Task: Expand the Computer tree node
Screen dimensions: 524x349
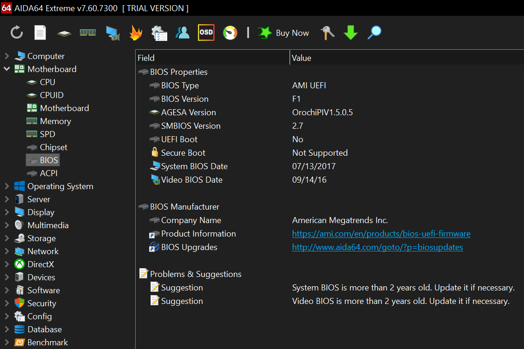Action: coord(7,56)
